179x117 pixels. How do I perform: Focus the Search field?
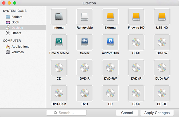66,113
